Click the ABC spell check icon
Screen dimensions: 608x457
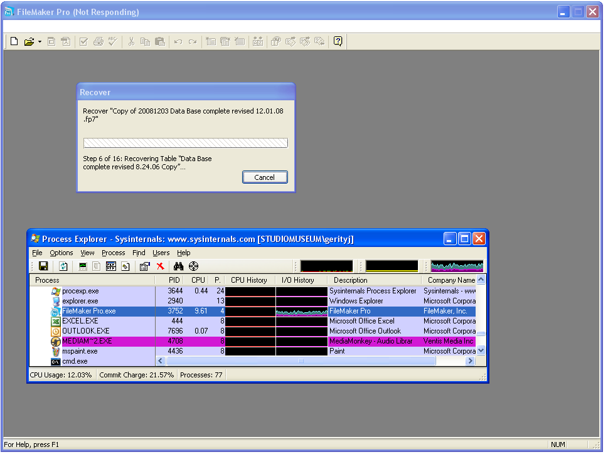tap(113, 41)
